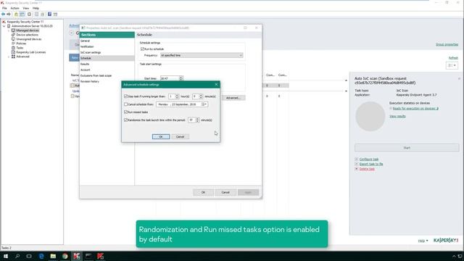464x261 pixels.
Task: Click the Tasks tree icon
Action: 13,48
